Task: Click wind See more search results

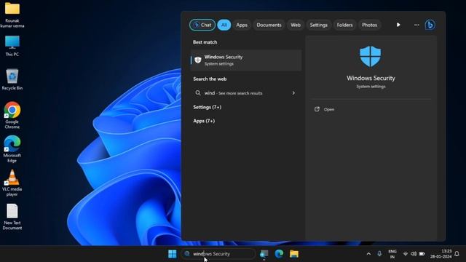Action: pyautogui.click(x=245, y=93)
